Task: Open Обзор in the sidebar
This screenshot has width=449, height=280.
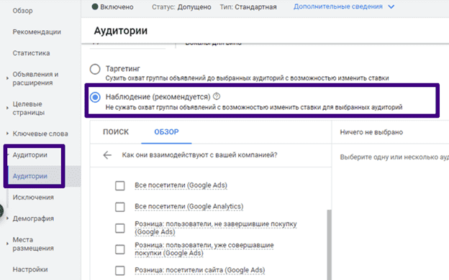Action: (22, 11)
